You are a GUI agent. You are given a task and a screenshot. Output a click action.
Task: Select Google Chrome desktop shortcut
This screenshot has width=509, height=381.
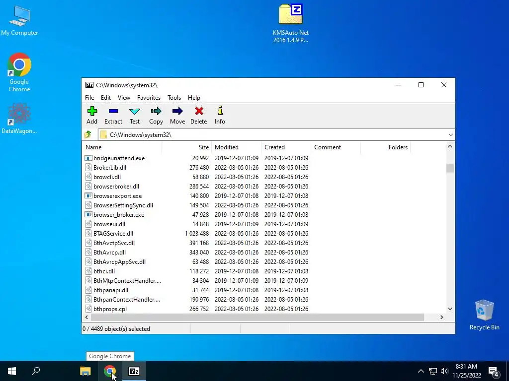click(x=19, y=72)
